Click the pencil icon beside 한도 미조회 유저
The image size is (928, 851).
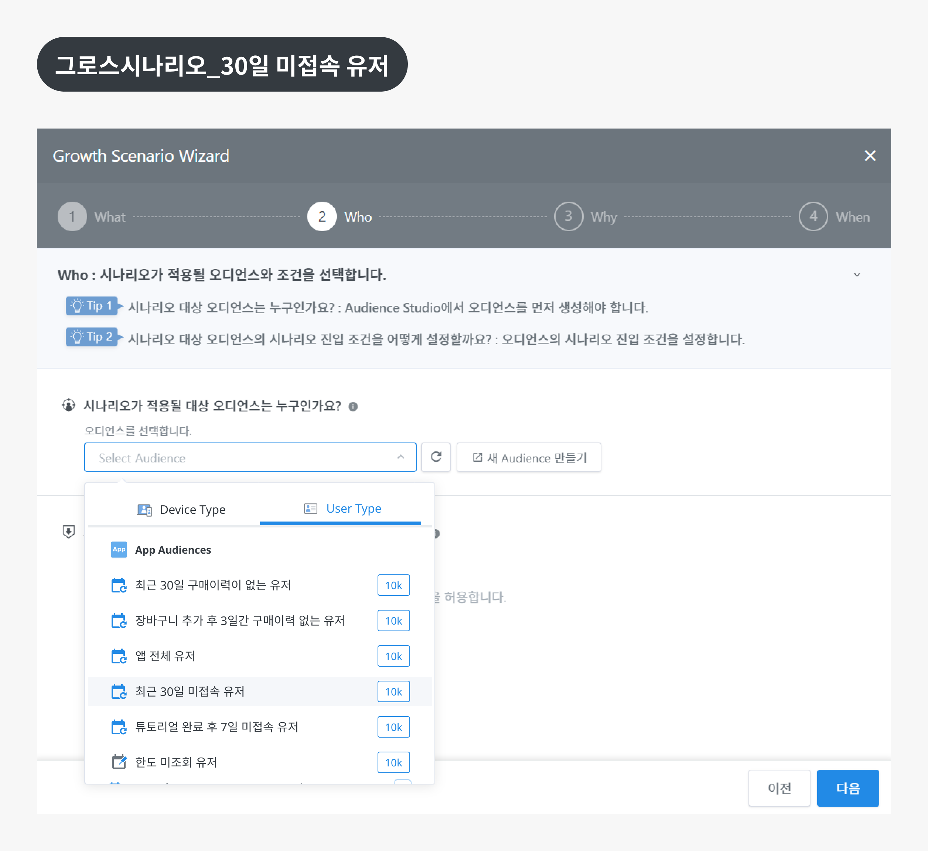[119, 762]
